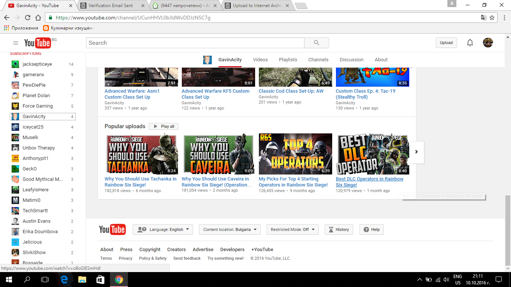Open the Top 4 Operators thumbnail
Viewport: 511px width, 287px height.
[296, 154]
